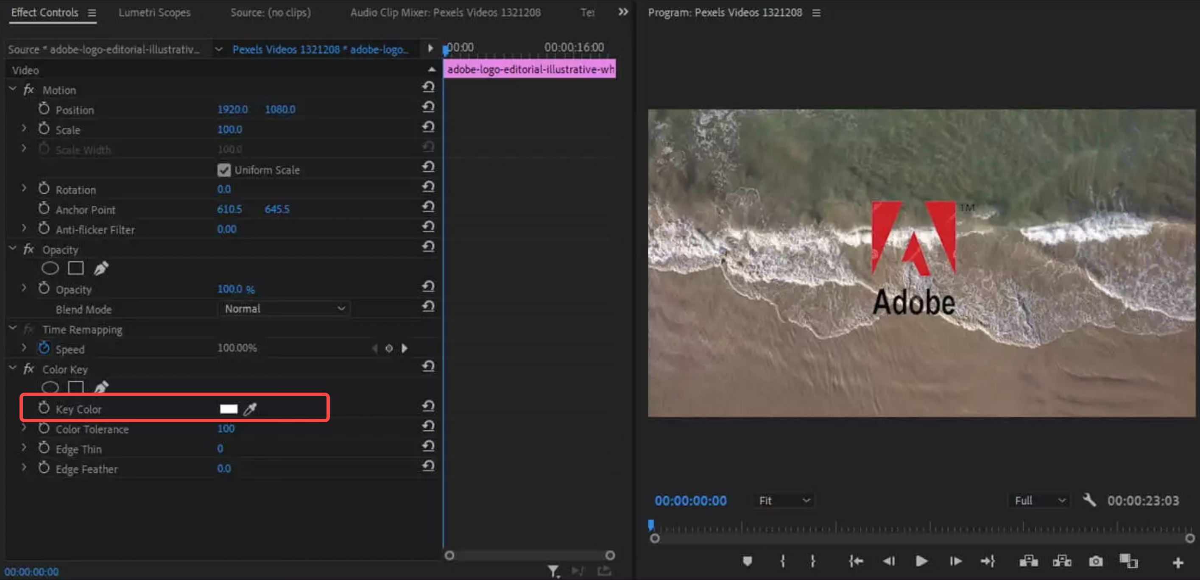Click the Add Marker icon below the Program monitor

748,561
